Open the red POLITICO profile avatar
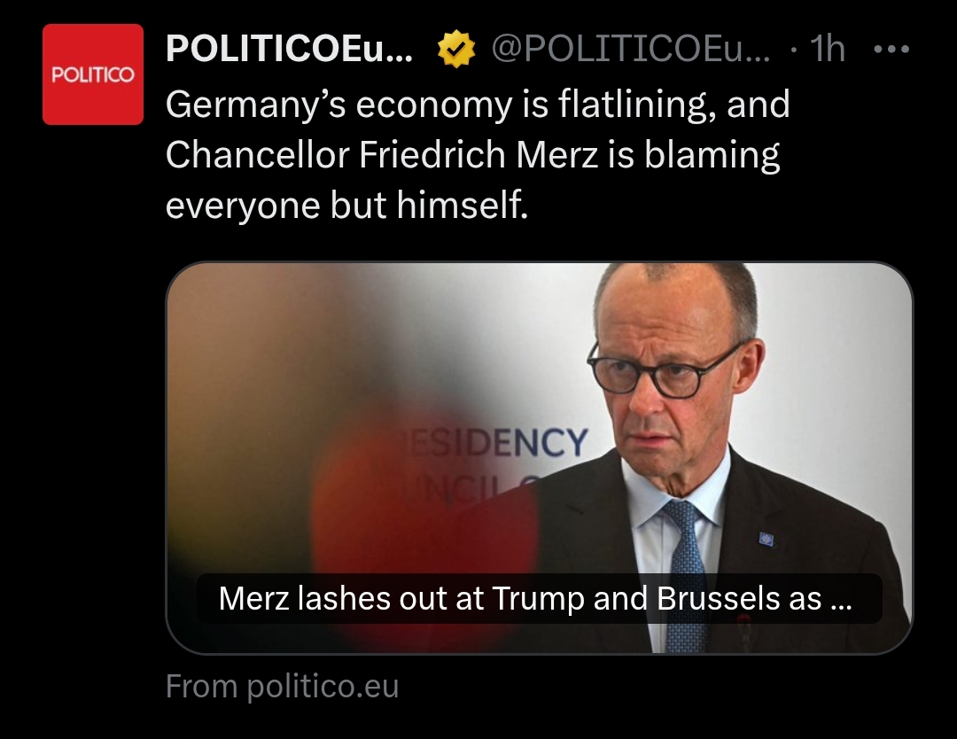This screenshot has width=957, height=739. click(93, 74)
